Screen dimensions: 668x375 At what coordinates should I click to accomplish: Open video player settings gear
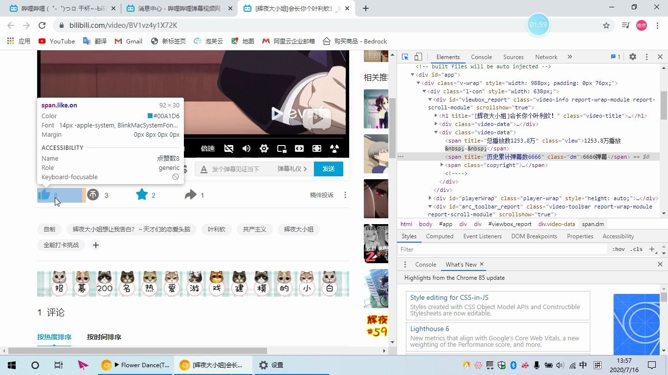(264, 148)
